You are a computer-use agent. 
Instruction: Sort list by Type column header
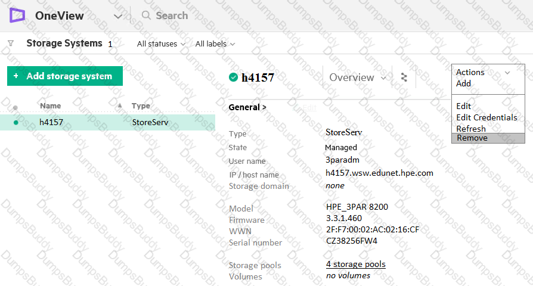click(x=141, y=105)
